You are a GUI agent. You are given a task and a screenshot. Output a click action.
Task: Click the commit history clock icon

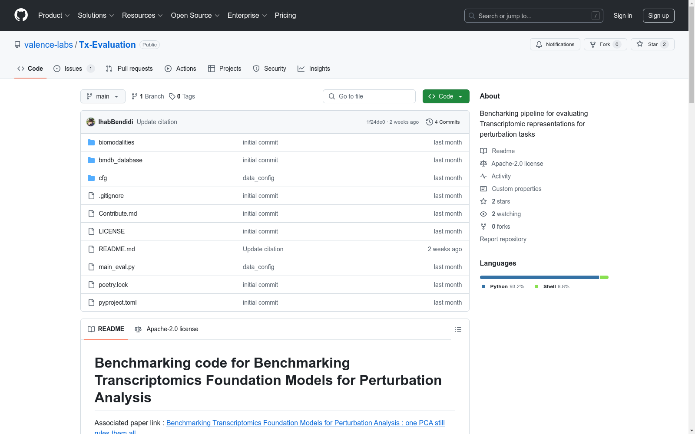430,122
